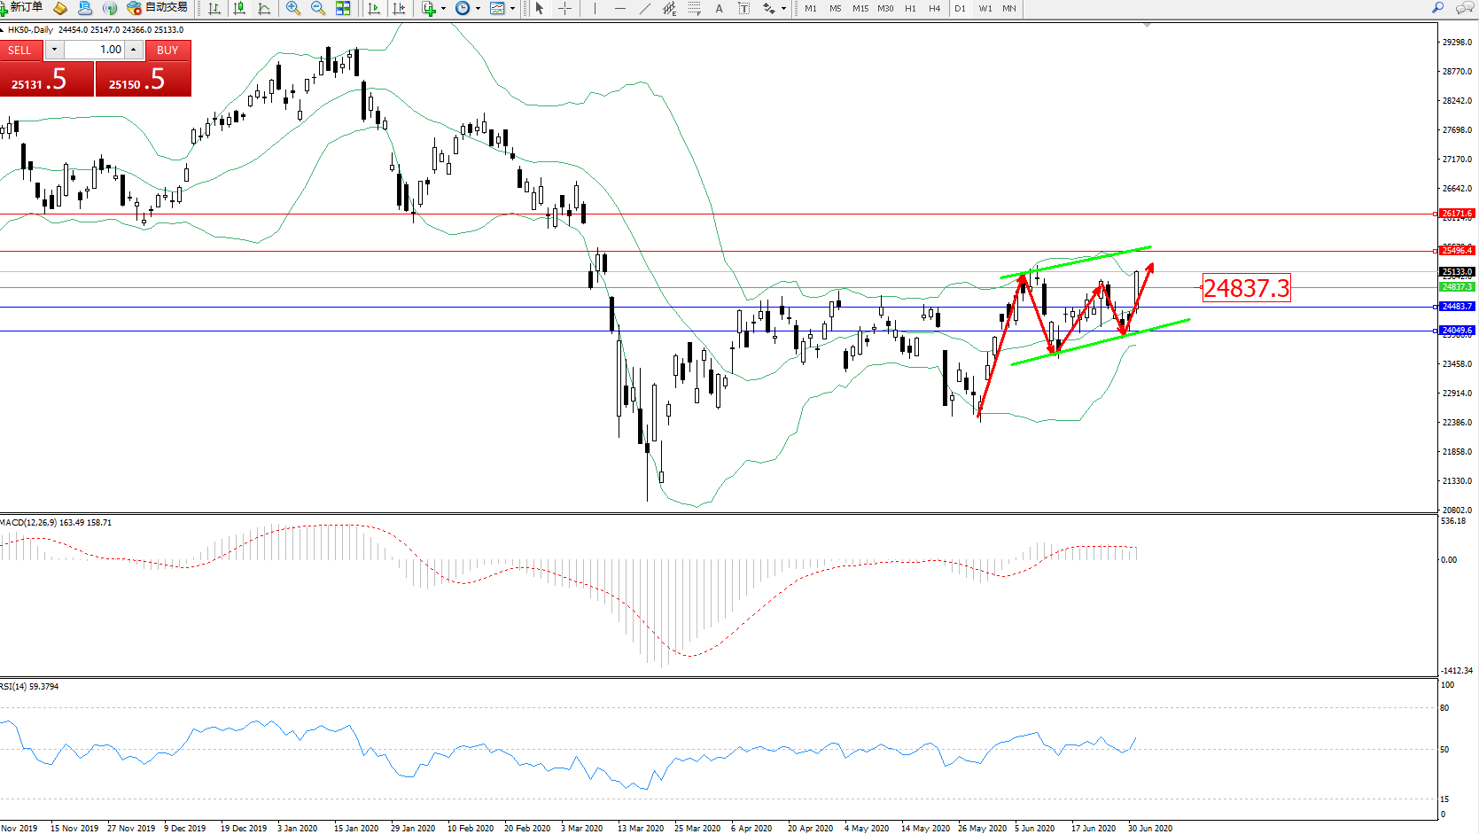
Task: Open the chart templates dropdown arrow
Action: point(512,8)
